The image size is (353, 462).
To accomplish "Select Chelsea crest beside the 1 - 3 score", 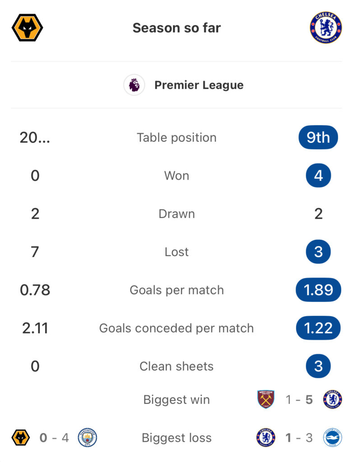I will (x=266, y=438).
